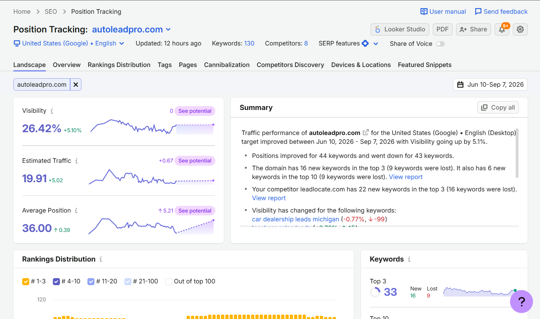Remove the autoleadpro.com filter chip
This screenshot has height=319, width=540.
coord(76,85)
